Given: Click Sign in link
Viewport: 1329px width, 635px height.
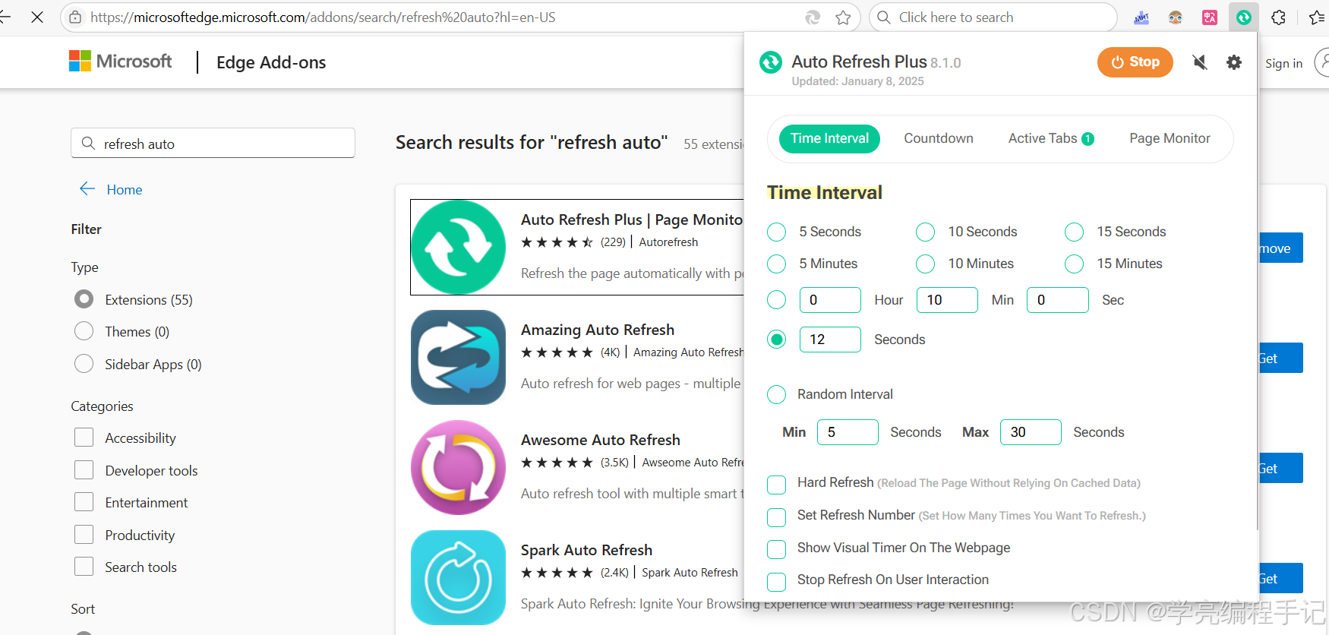Looking at the screenshot, I should click(x=1283, y=64).
